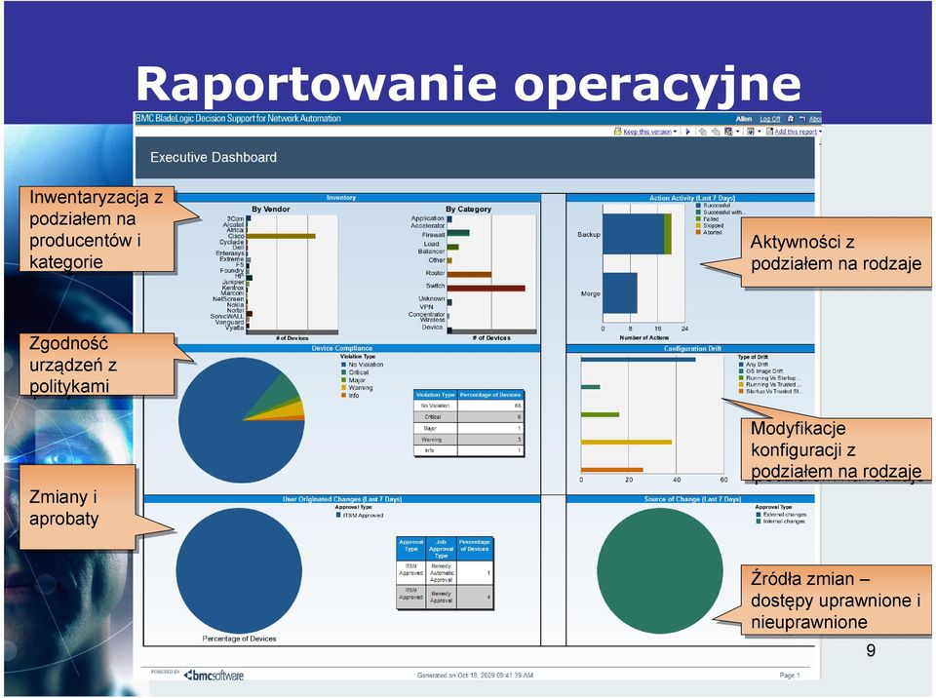
Task: Click the Page 1 footer label
Action: point(790,676)
